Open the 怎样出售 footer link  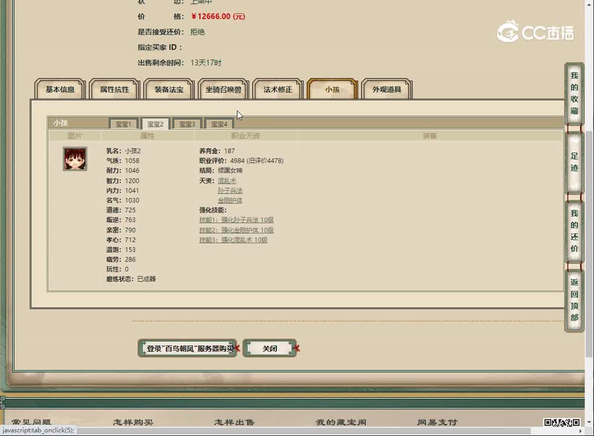coord(234,422)
